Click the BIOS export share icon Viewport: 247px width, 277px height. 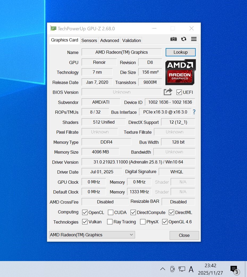click(168, 92)
